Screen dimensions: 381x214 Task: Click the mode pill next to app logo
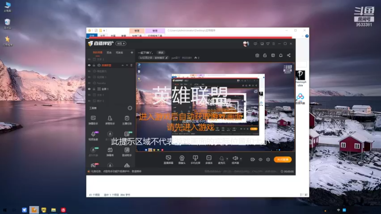tap(121, 43)
